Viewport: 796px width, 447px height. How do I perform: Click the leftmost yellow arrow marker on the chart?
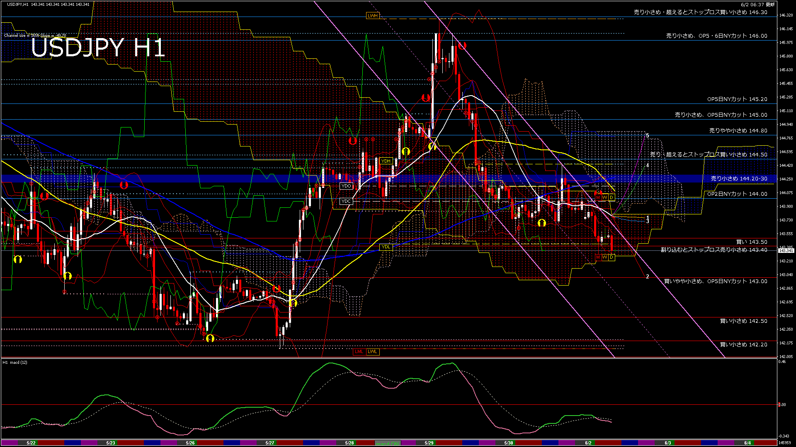(x=17, y=260)
